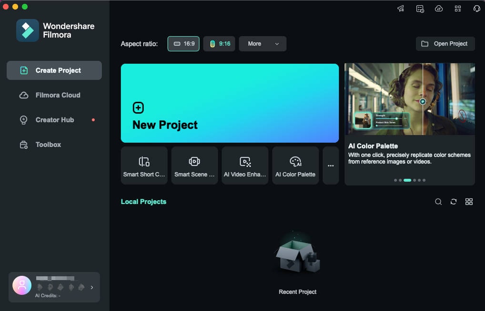The width and height of the screenshot is (485, 311).
Task: Click the Creator Hub red notification dot
Action: tap(93, 120)
